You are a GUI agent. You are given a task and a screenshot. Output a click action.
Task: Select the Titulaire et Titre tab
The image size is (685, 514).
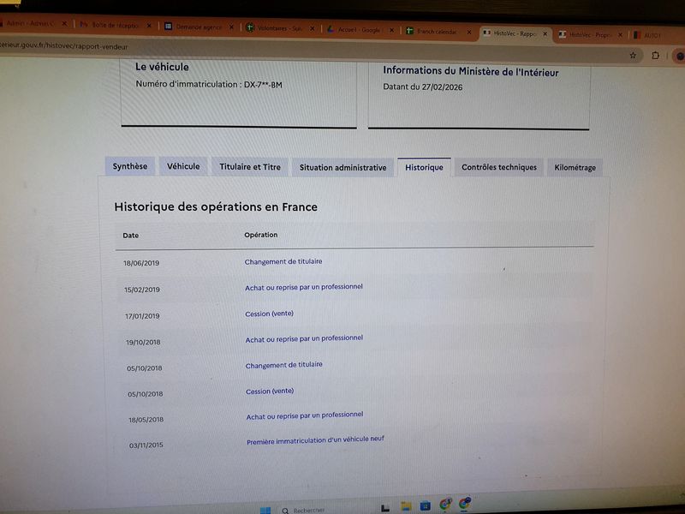pos(249,167)
